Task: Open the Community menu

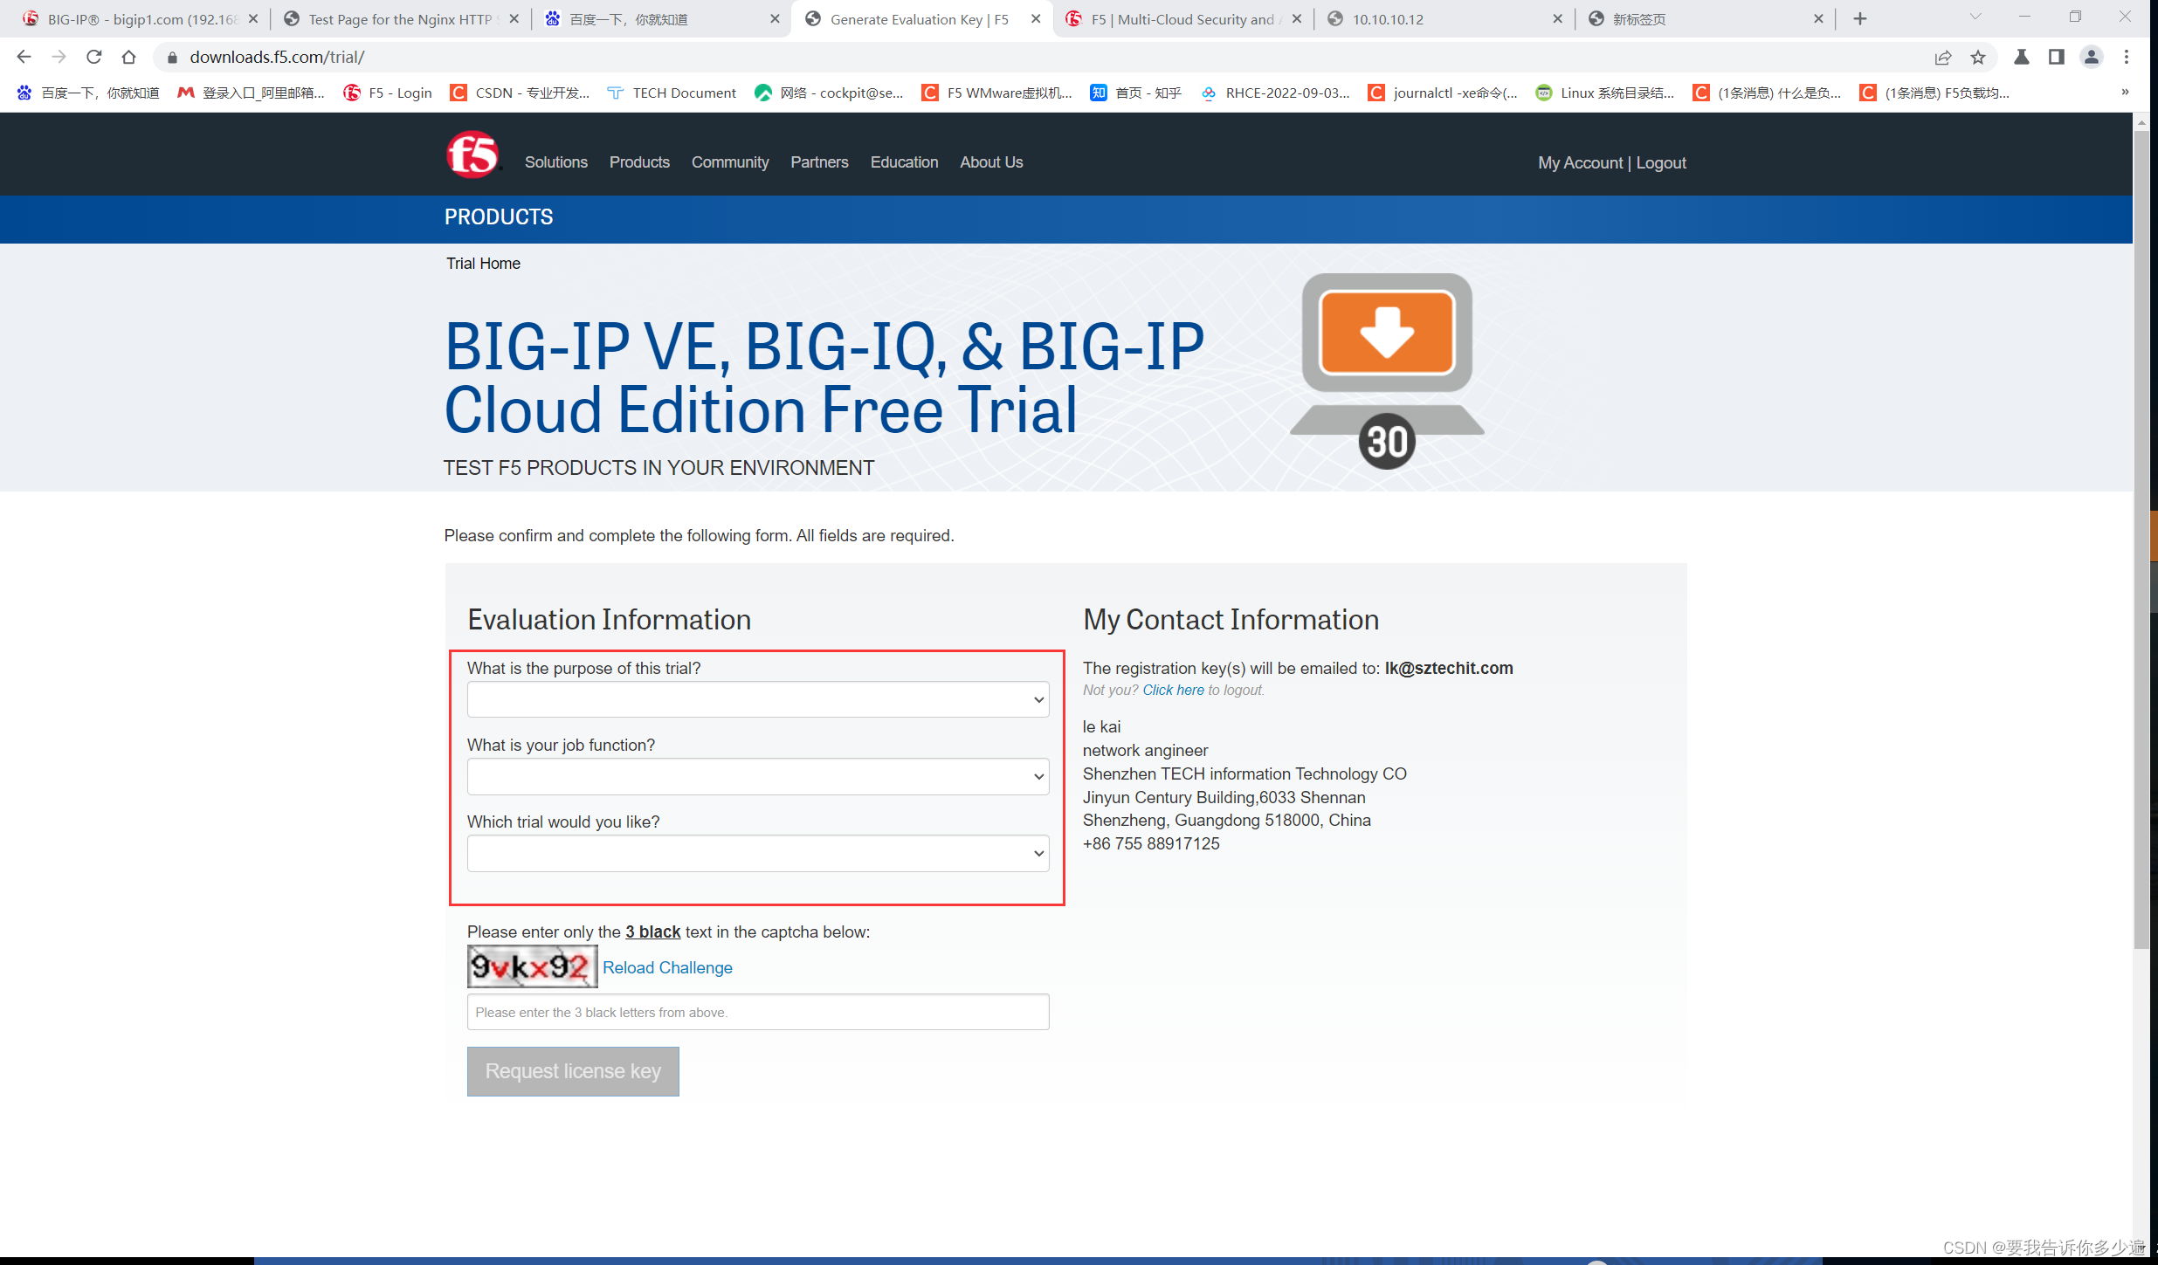Action: tap(730, 162)
